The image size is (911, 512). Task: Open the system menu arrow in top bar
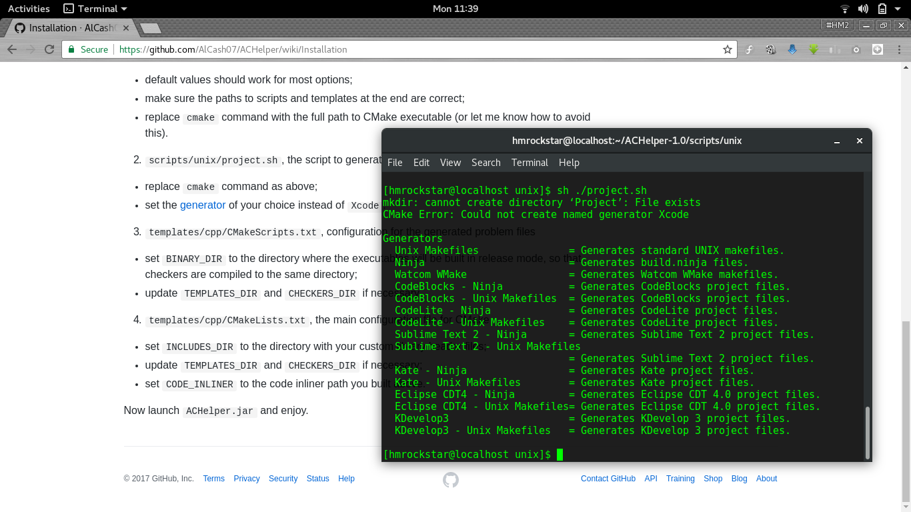click(x=898, y=9)
